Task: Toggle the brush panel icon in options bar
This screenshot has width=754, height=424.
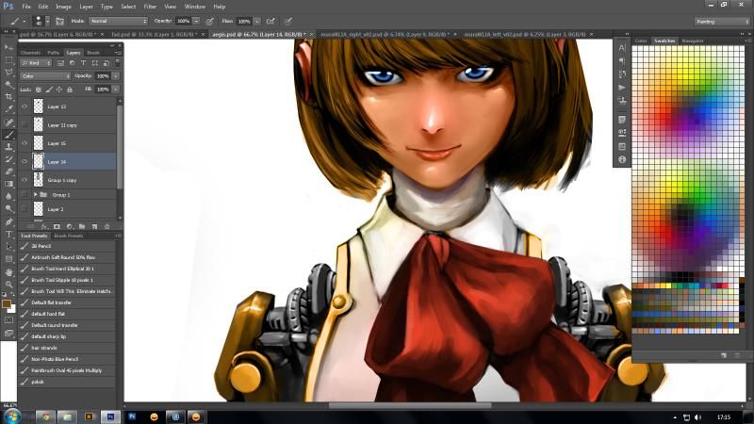Action: pyautogui.click(x=59, y=21)
